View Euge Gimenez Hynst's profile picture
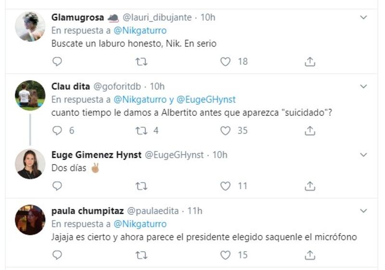This screenshot has width=385, height=270. (30, 164)
